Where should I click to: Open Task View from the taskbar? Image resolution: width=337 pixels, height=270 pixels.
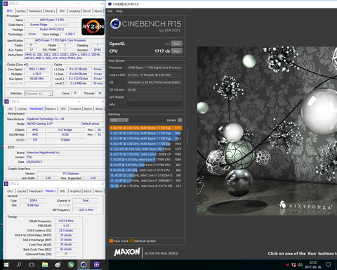[x=32, y=265]
